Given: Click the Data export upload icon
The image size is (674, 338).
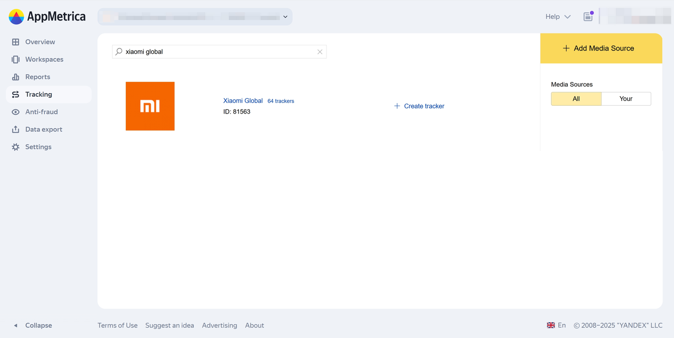Looking at the screenshot, I should pyautogui.click(x=16, y=129).
